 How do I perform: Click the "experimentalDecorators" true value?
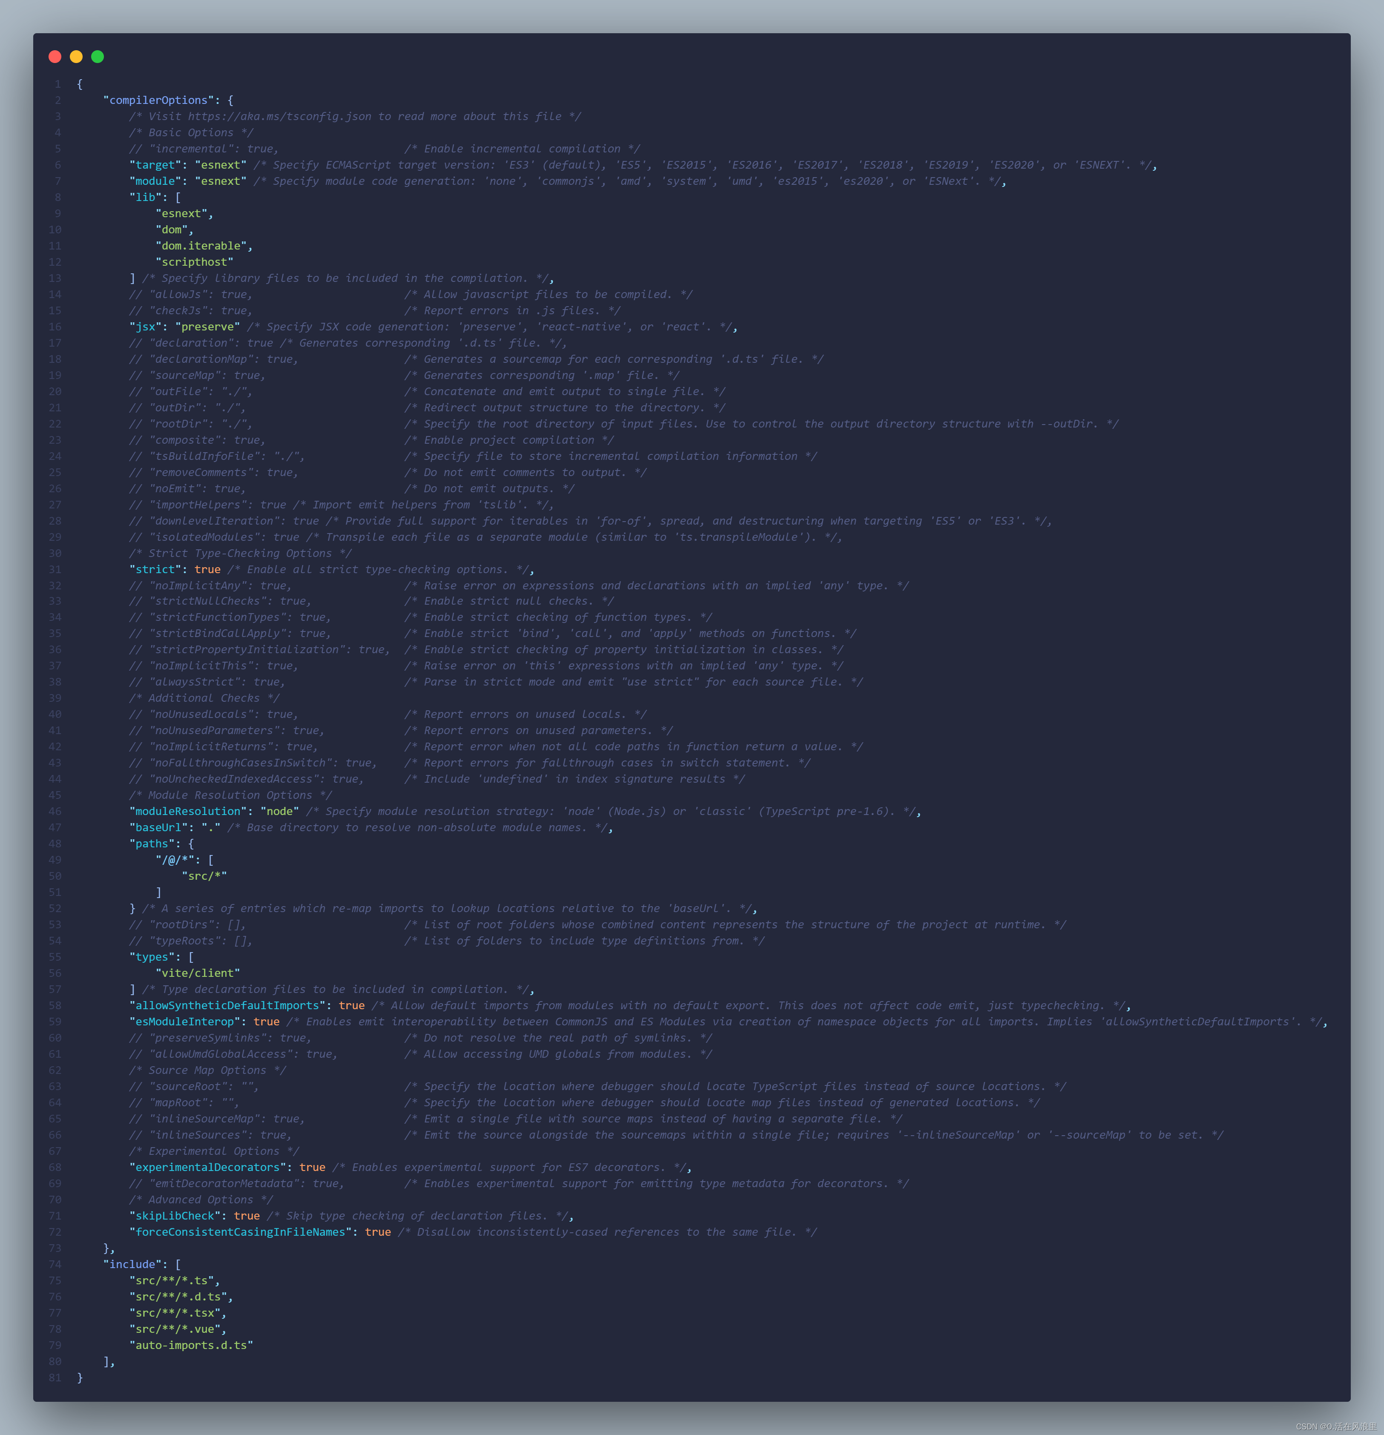[x=313, y=1167]
